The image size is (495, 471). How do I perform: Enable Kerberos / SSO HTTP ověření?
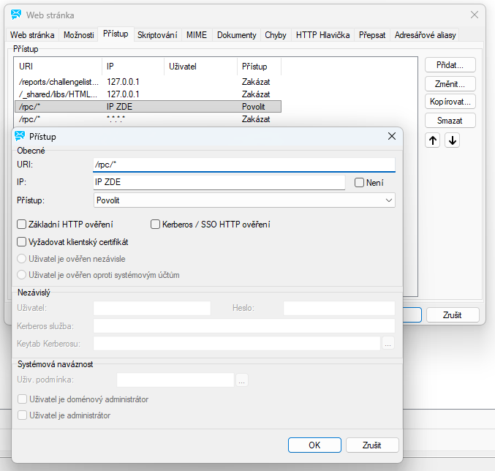[x=155, y=225]
